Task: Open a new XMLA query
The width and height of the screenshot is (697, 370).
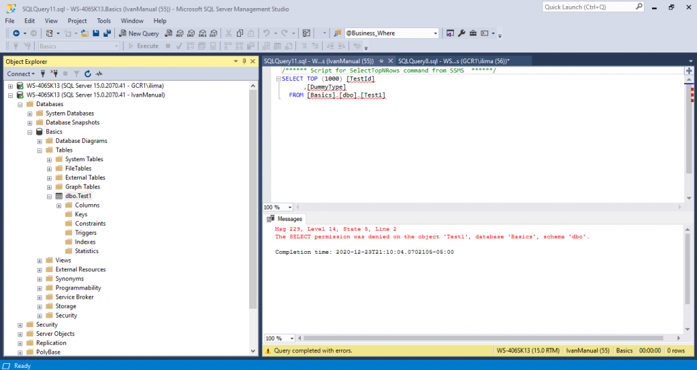Action: (x=202, y=33)
